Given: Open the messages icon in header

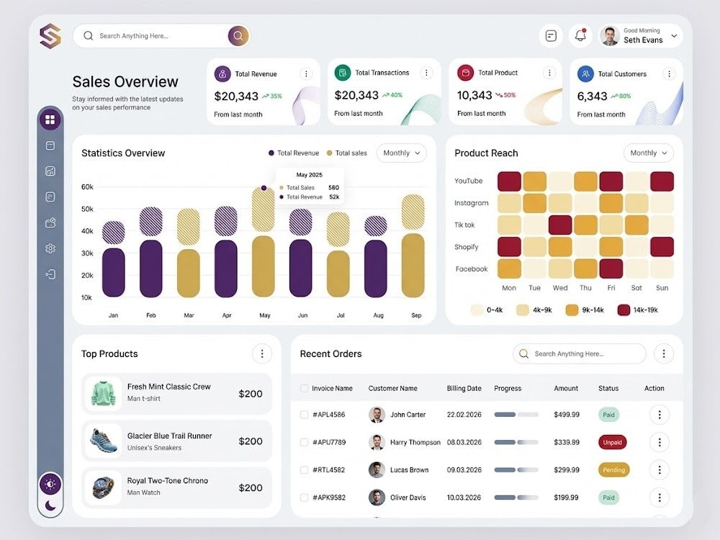Looking at the screenshot, I should click(551, 36).
